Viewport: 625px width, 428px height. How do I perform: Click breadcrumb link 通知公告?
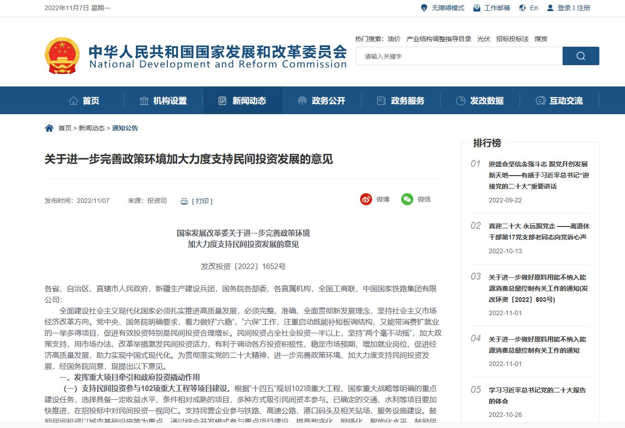point(125,128)
